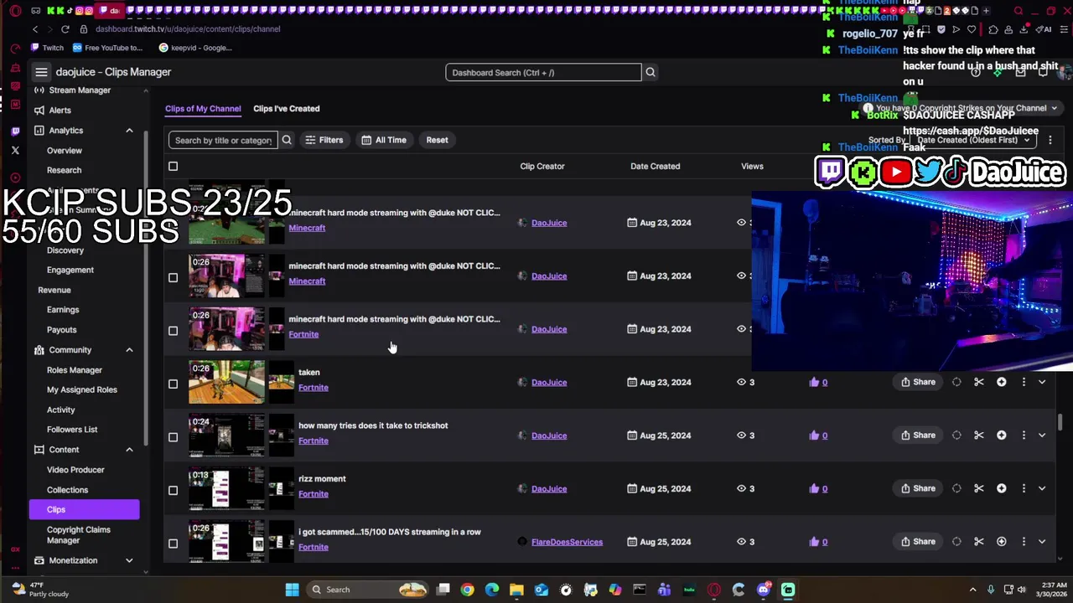Image resolution: width=1073 pixels, height=603 pixels.
Task: Open FlareDoesServices clip creator link
Action: pyautogui.click(x=567, y=542)
